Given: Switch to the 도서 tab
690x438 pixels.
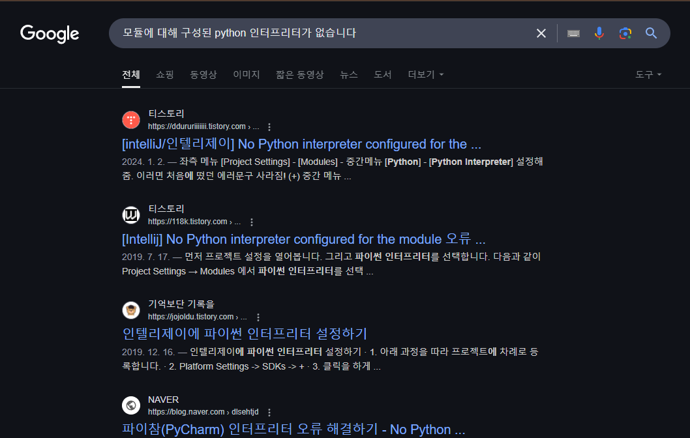Looking at the screenshot, I should (383, 75).
